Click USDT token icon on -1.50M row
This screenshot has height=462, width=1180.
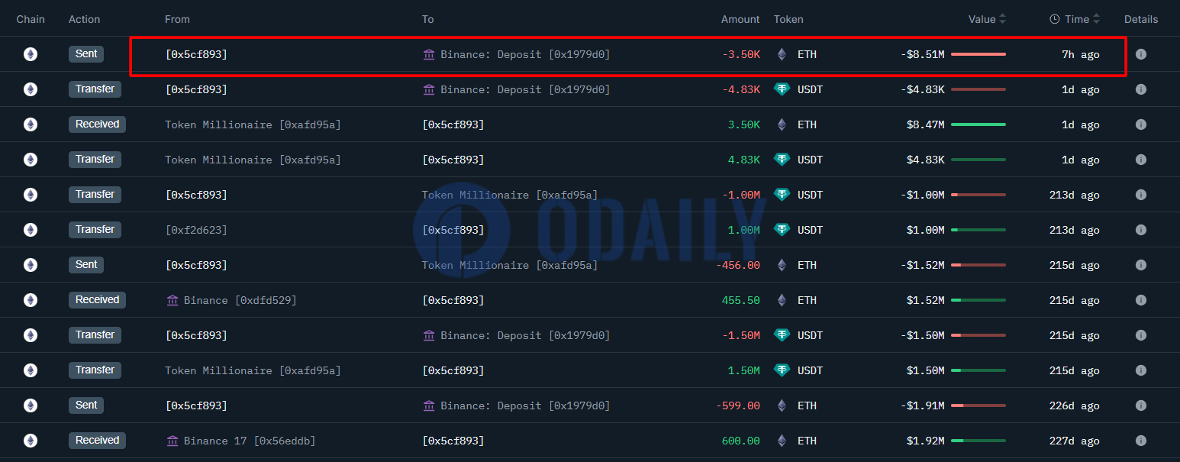(x=782, y=335)
